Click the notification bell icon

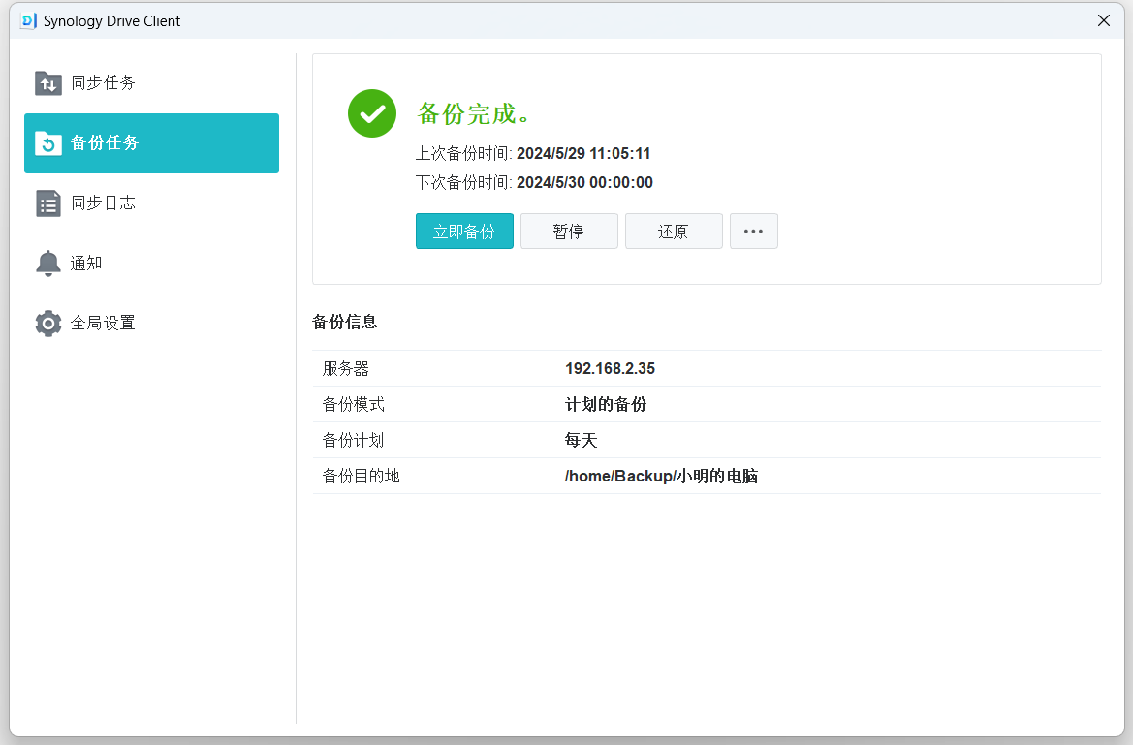point(47,264)
